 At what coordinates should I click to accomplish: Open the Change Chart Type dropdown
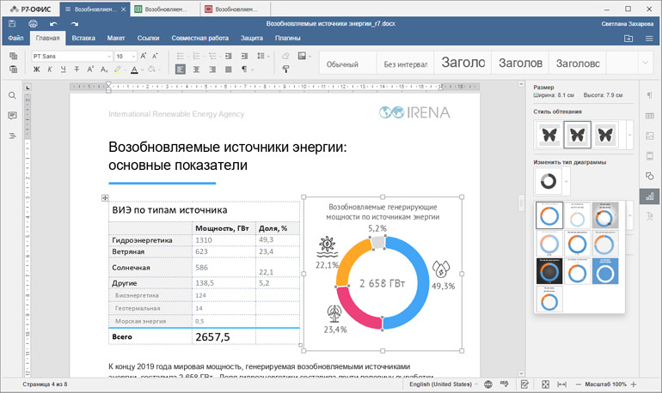click(x=565, y=181)
